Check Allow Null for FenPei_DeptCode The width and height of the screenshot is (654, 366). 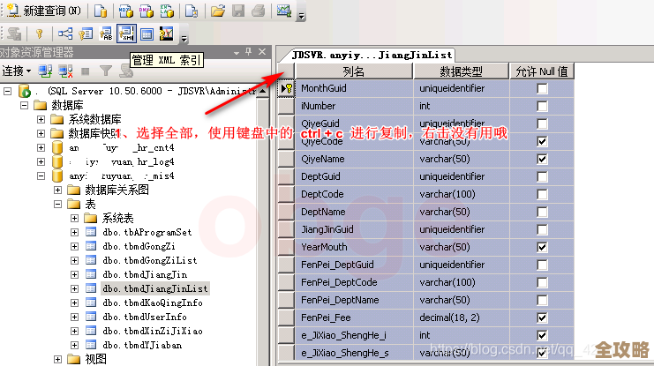click(x=542, y=282)
